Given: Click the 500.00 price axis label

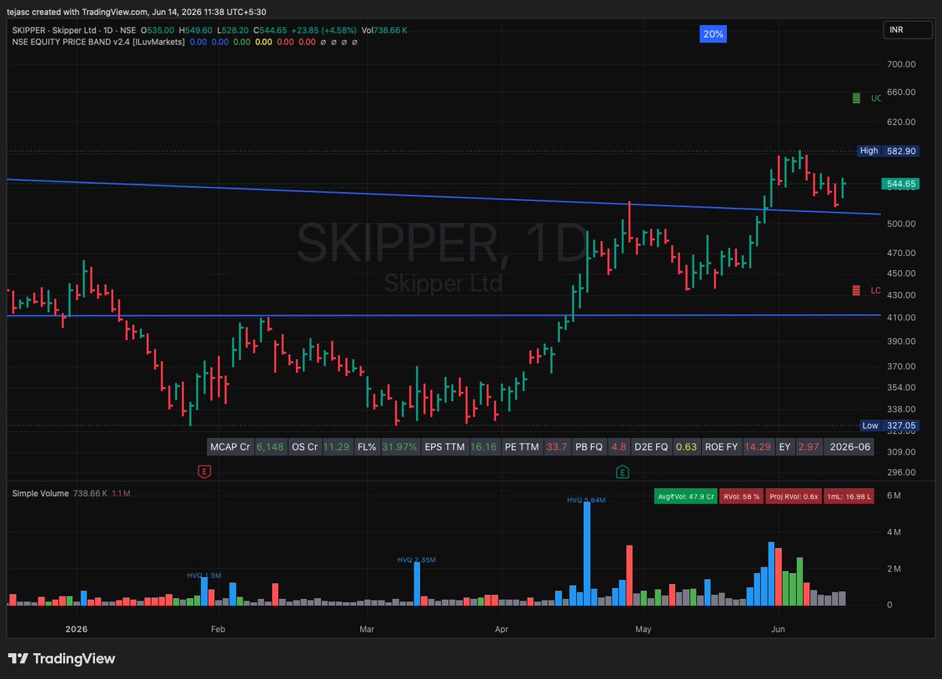Looking at the screenshot, I should [901, 224].
